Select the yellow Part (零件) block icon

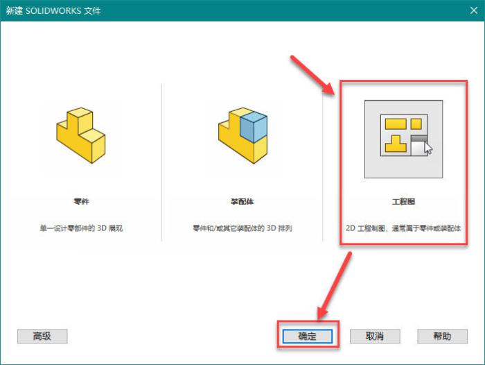click(x=80, y=135)
